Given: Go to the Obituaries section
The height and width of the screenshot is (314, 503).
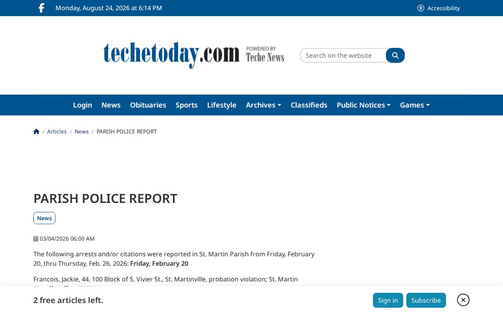Looking at the screenshot, I should click(148, 105).
